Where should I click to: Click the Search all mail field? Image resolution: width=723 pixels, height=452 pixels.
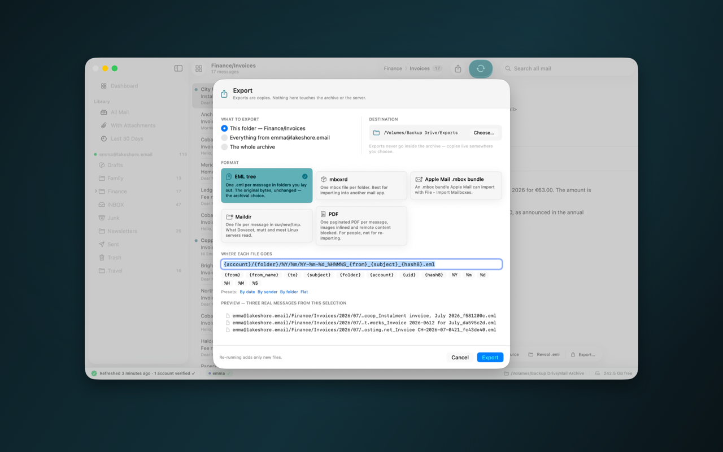click(567, 68)
